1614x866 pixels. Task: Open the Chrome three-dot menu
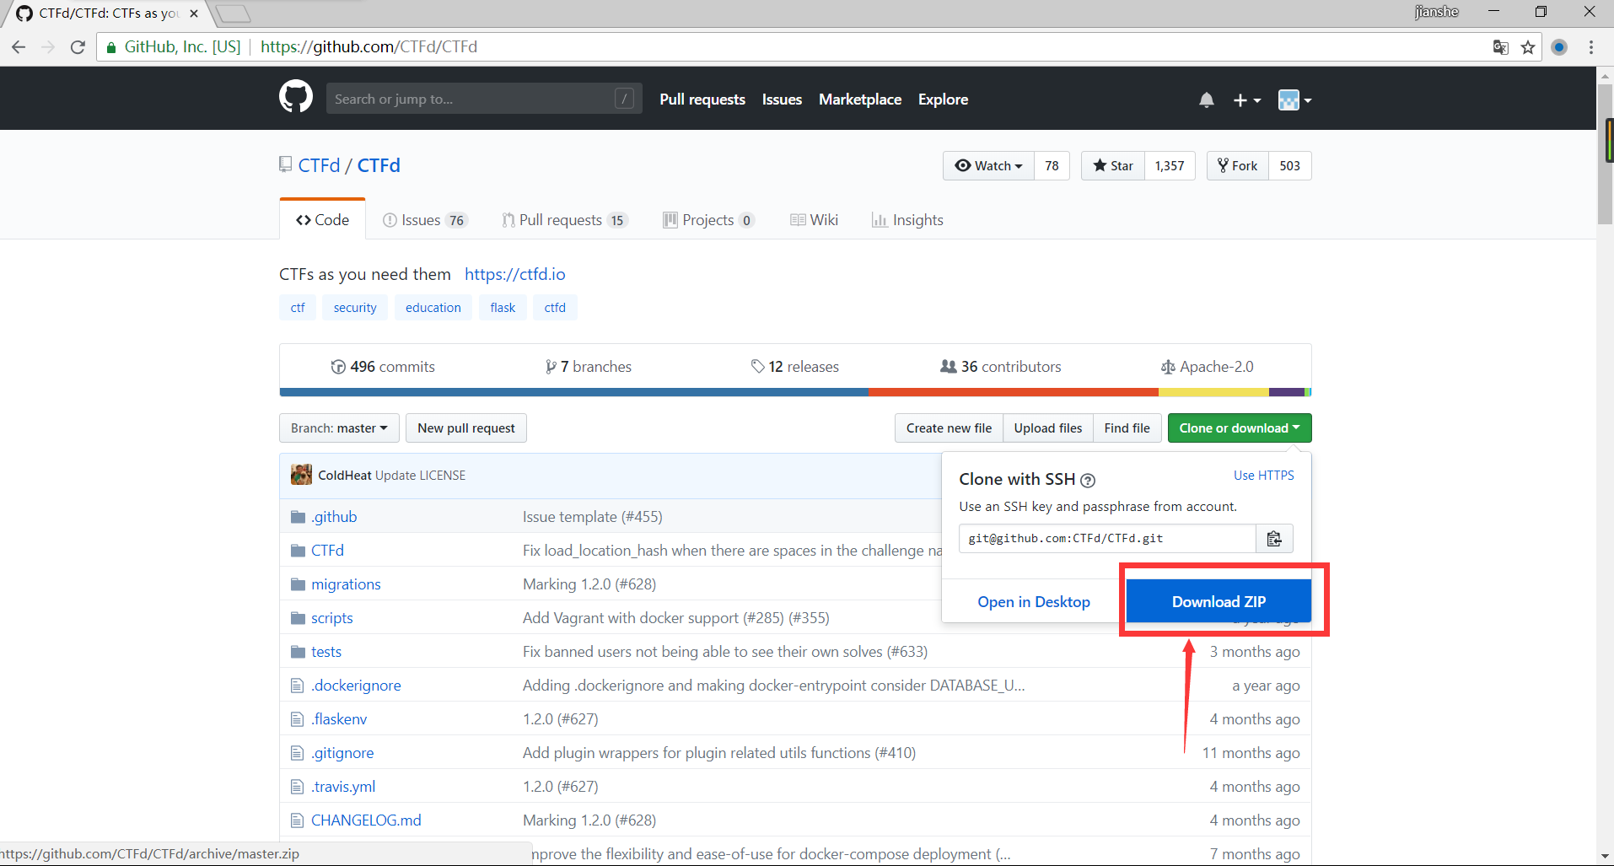click(1591, 47)
